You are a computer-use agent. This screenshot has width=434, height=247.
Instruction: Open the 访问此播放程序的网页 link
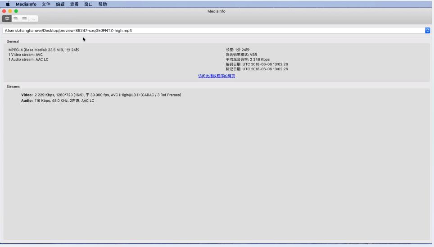coord(217,76)
